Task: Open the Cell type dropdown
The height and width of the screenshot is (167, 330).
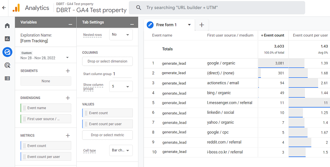Action: click(x=121, y=151)
